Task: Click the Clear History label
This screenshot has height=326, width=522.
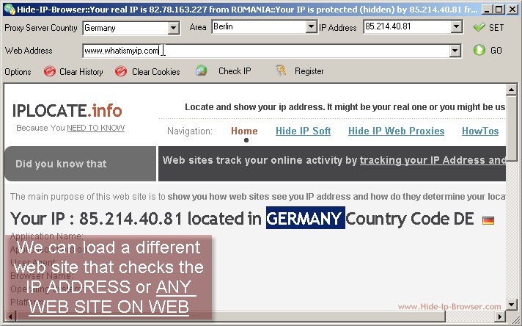Action: 81,72
